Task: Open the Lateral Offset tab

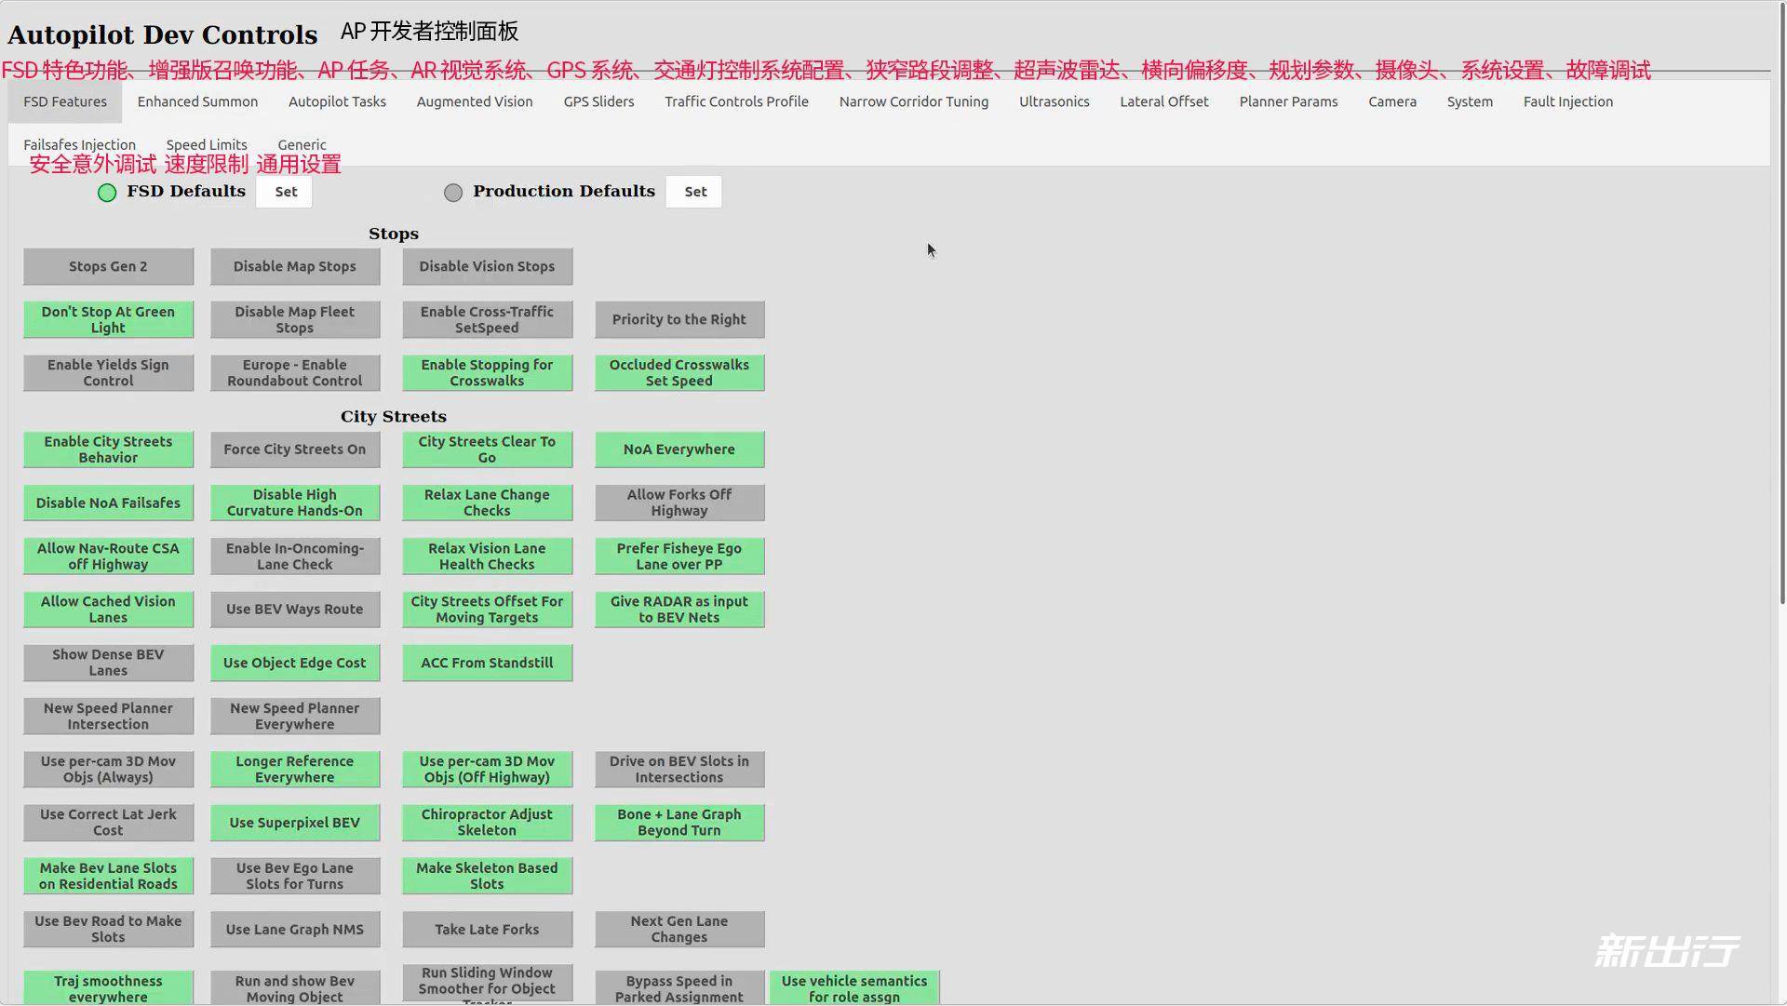Action: (x=1163, y=101)
